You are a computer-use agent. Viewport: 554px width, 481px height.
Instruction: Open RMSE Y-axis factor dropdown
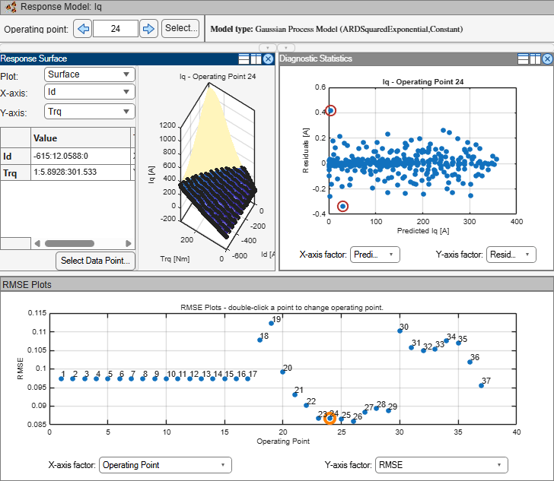point(441,465)
